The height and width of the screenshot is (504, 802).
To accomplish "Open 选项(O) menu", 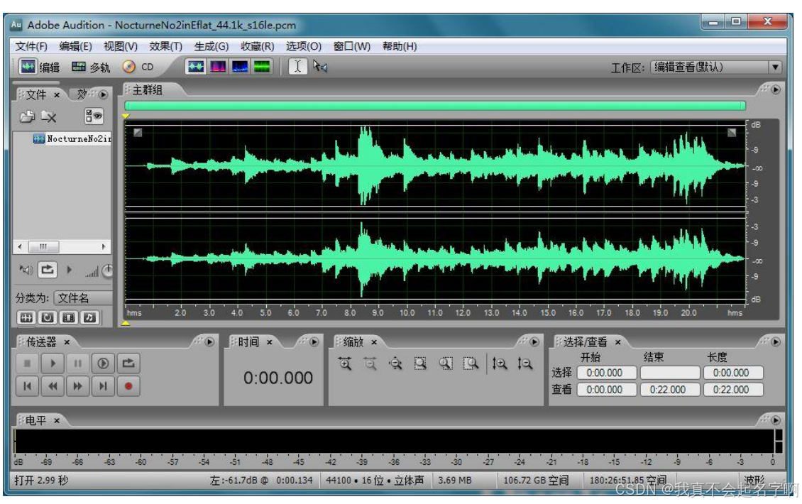I will [303, 46].
